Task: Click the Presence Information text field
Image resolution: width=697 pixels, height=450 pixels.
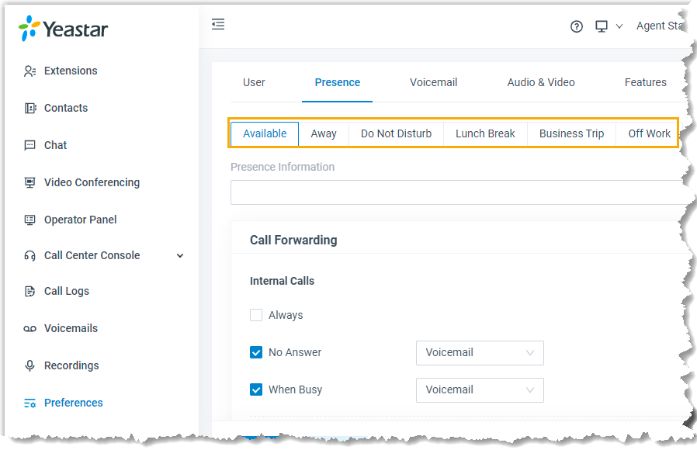Action: (460, 192)
